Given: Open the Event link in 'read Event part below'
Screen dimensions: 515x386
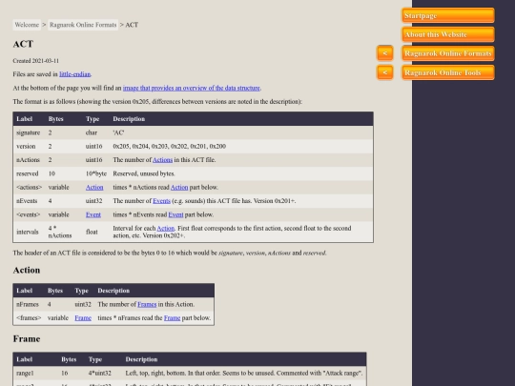Looking at the screenshot, I should pos(175,214).
